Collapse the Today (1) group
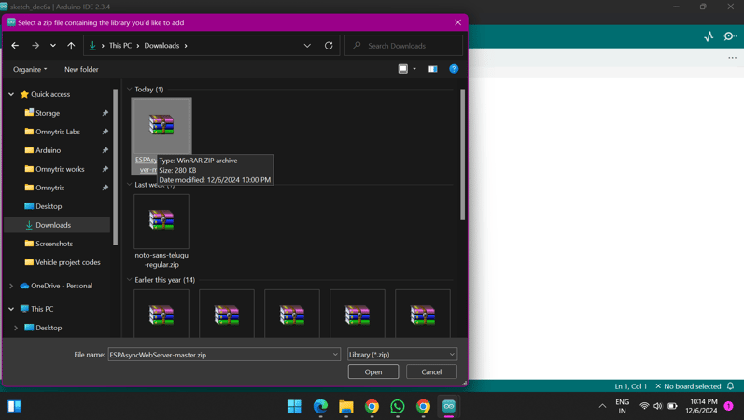The image size is (744, 420). 129,90
